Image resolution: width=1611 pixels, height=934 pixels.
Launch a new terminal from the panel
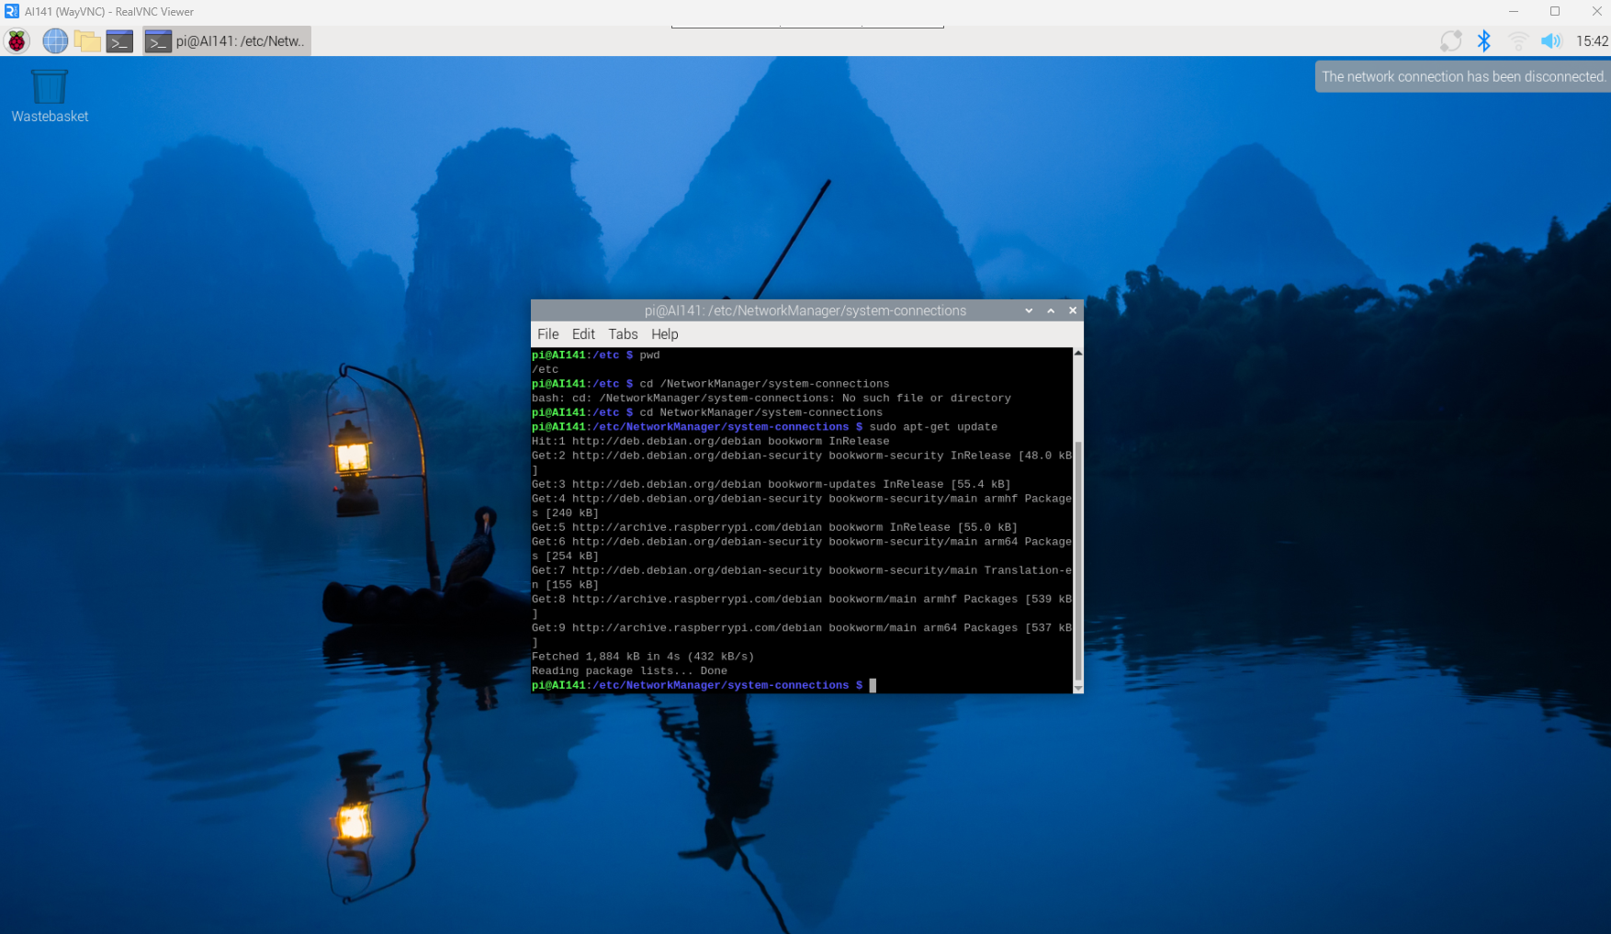pos(119,41)
